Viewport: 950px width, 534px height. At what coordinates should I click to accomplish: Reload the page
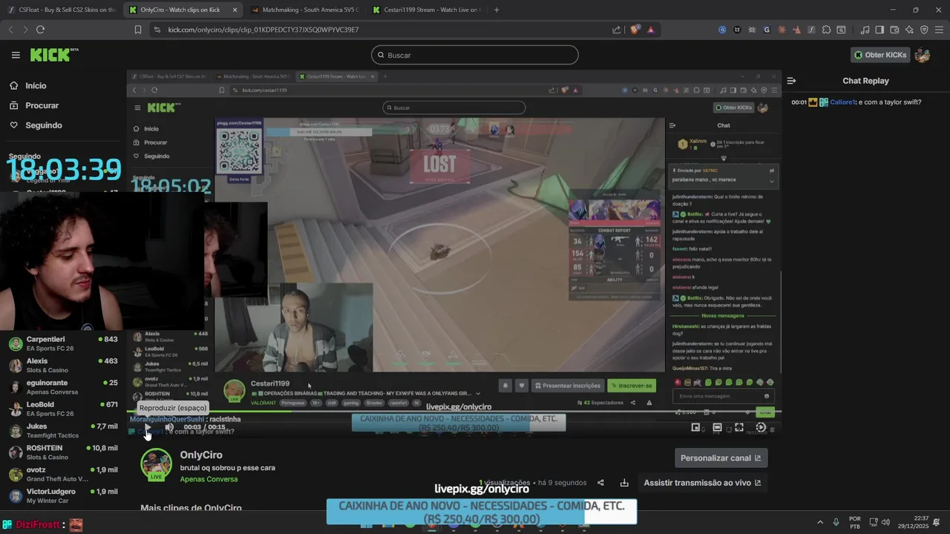coord(40,30)
